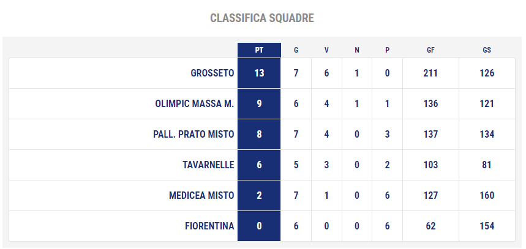Viewport: 526px width, 249px height.
Task: Click Grosseto's 13 points cell
Action: (259, 73)
